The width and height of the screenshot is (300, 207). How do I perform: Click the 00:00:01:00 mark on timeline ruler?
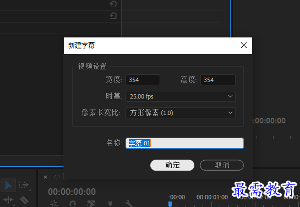pos(212,197)
